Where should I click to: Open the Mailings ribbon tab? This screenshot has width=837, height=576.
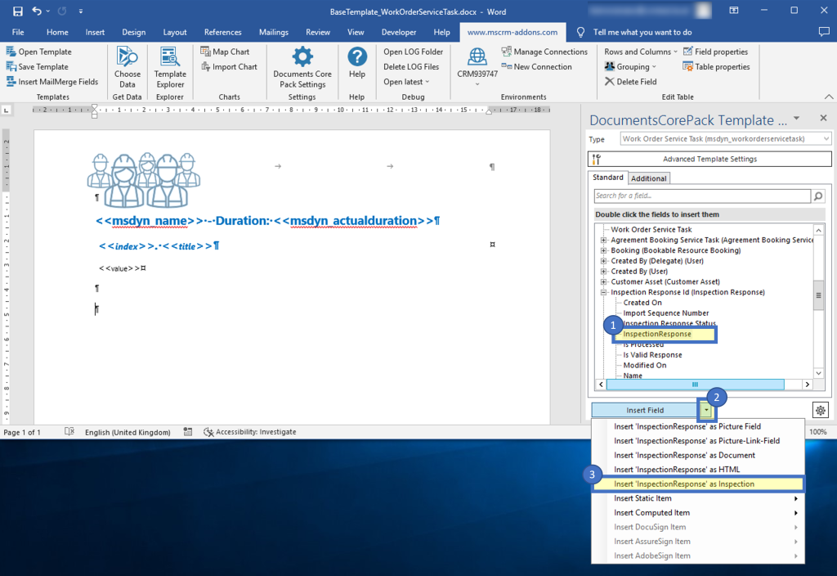(x=273, y=32)
